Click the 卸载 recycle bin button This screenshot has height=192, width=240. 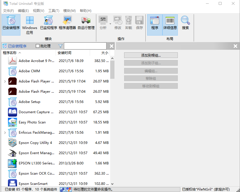[128, 23]
